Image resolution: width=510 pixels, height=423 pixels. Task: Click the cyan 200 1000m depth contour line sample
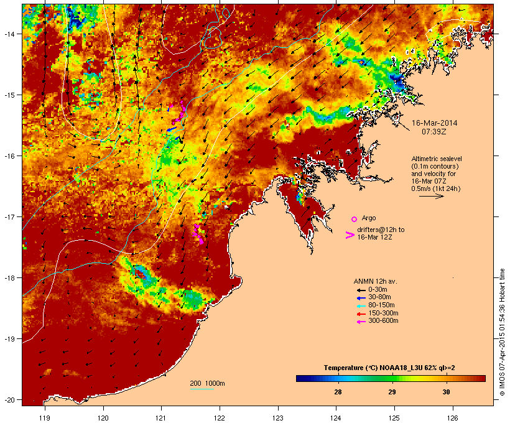pos(202,389)
